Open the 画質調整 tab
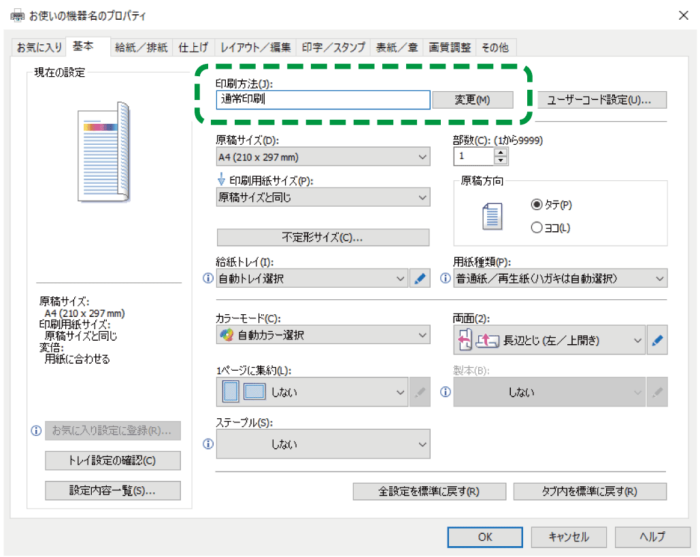Screen dimensions: 700x557 449,48
